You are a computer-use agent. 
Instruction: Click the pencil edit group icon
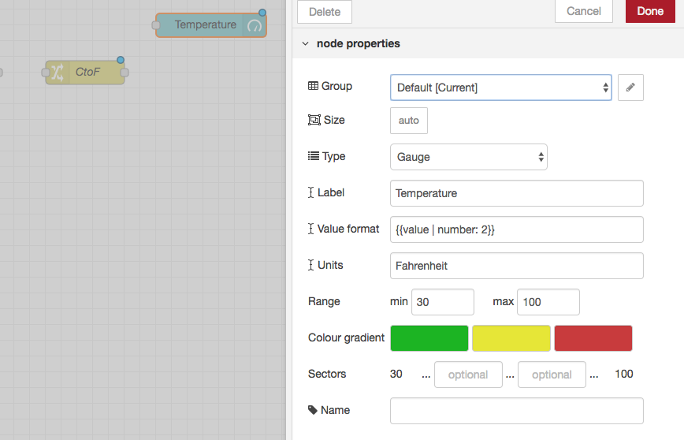pos(630,88)
